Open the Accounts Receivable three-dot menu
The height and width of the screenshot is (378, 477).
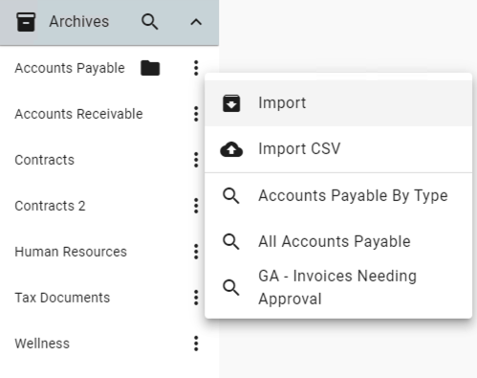pos(196,114)
